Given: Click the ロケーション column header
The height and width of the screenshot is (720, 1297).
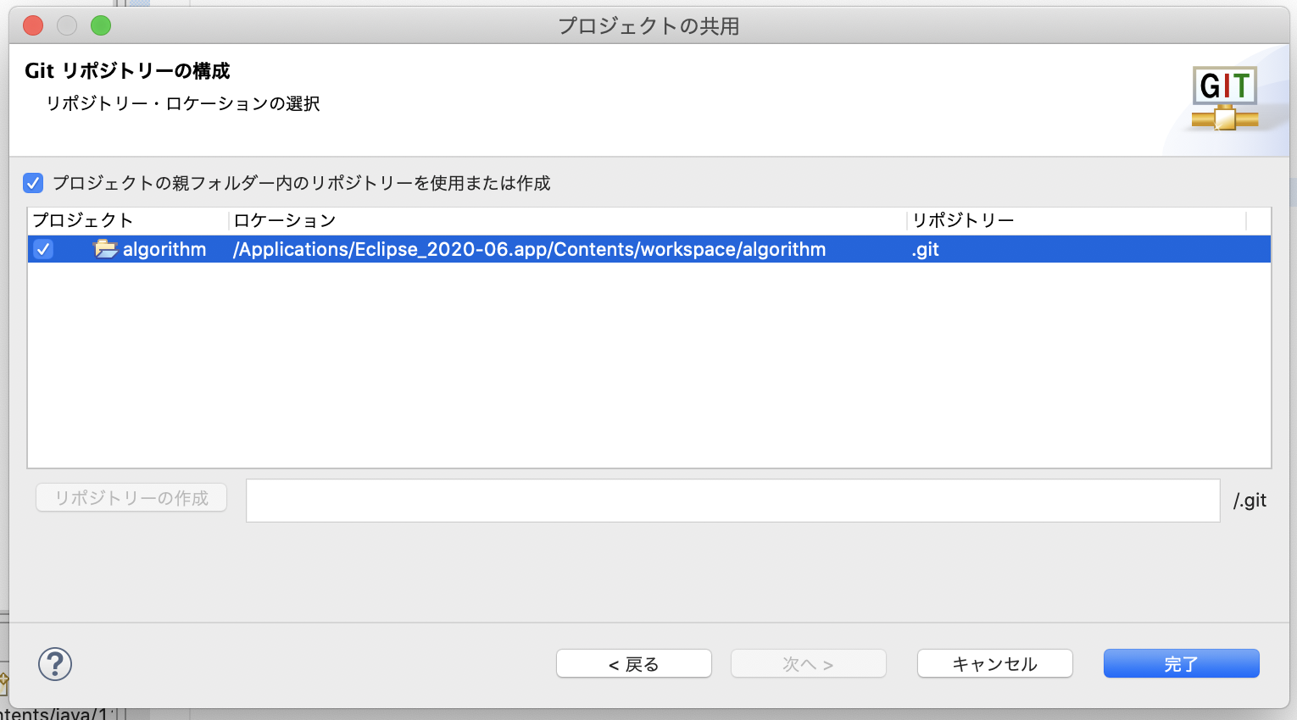Looking at the screenshot, I should 284,220.
